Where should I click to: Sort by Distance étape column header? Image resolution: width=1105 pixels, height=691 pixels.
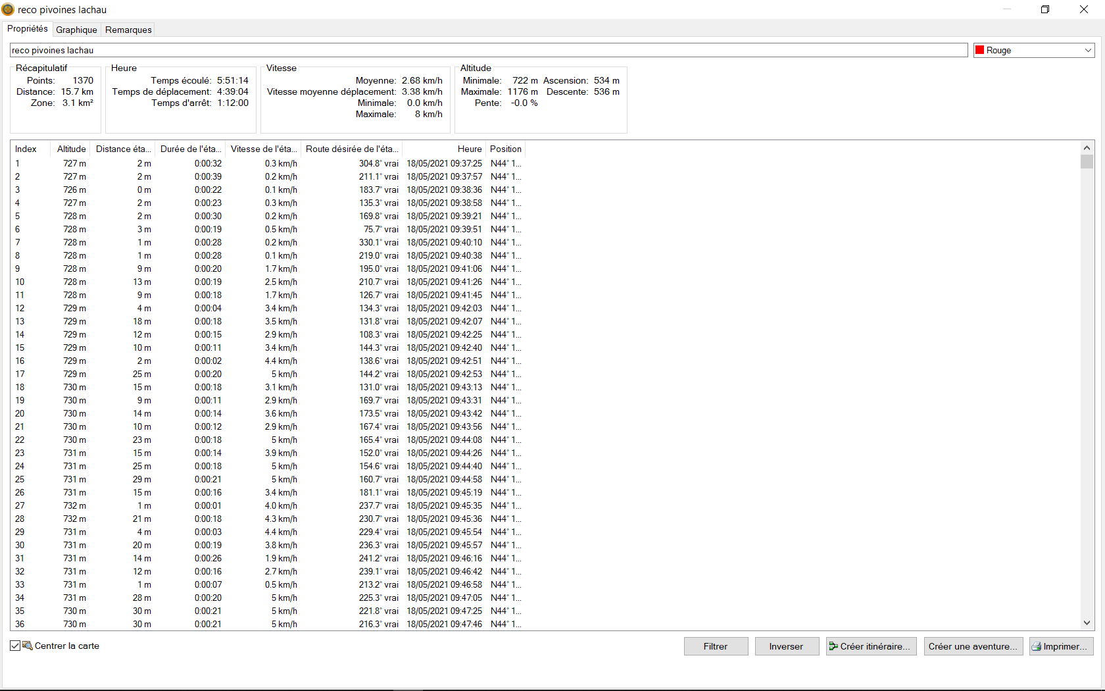(123, 149)
